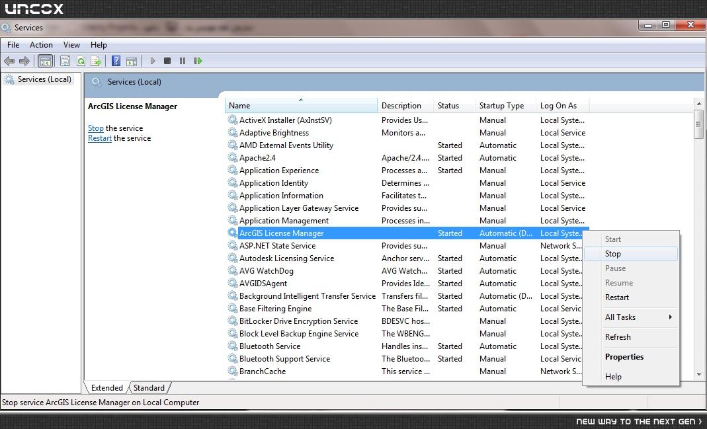707x429 pixels.
Task: Click the gear icon beside Base Filtering Engine
Action: click(x=232, y=309)
